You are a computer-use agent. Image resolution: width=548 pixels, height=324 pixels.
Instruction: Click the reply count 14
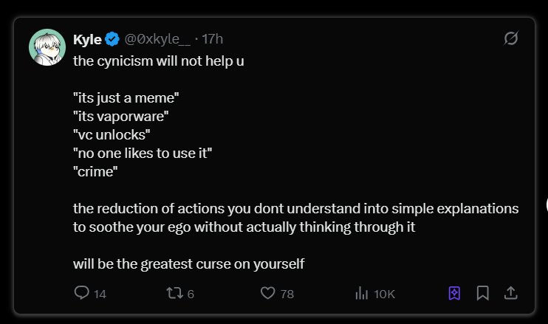(100, 294)
